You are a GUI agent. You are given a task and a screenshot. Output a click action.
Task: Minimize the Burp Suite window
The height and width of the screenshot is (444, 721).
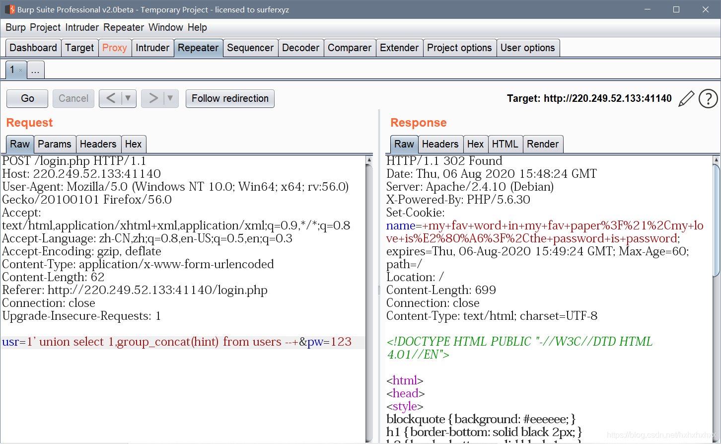click(647, 9)
